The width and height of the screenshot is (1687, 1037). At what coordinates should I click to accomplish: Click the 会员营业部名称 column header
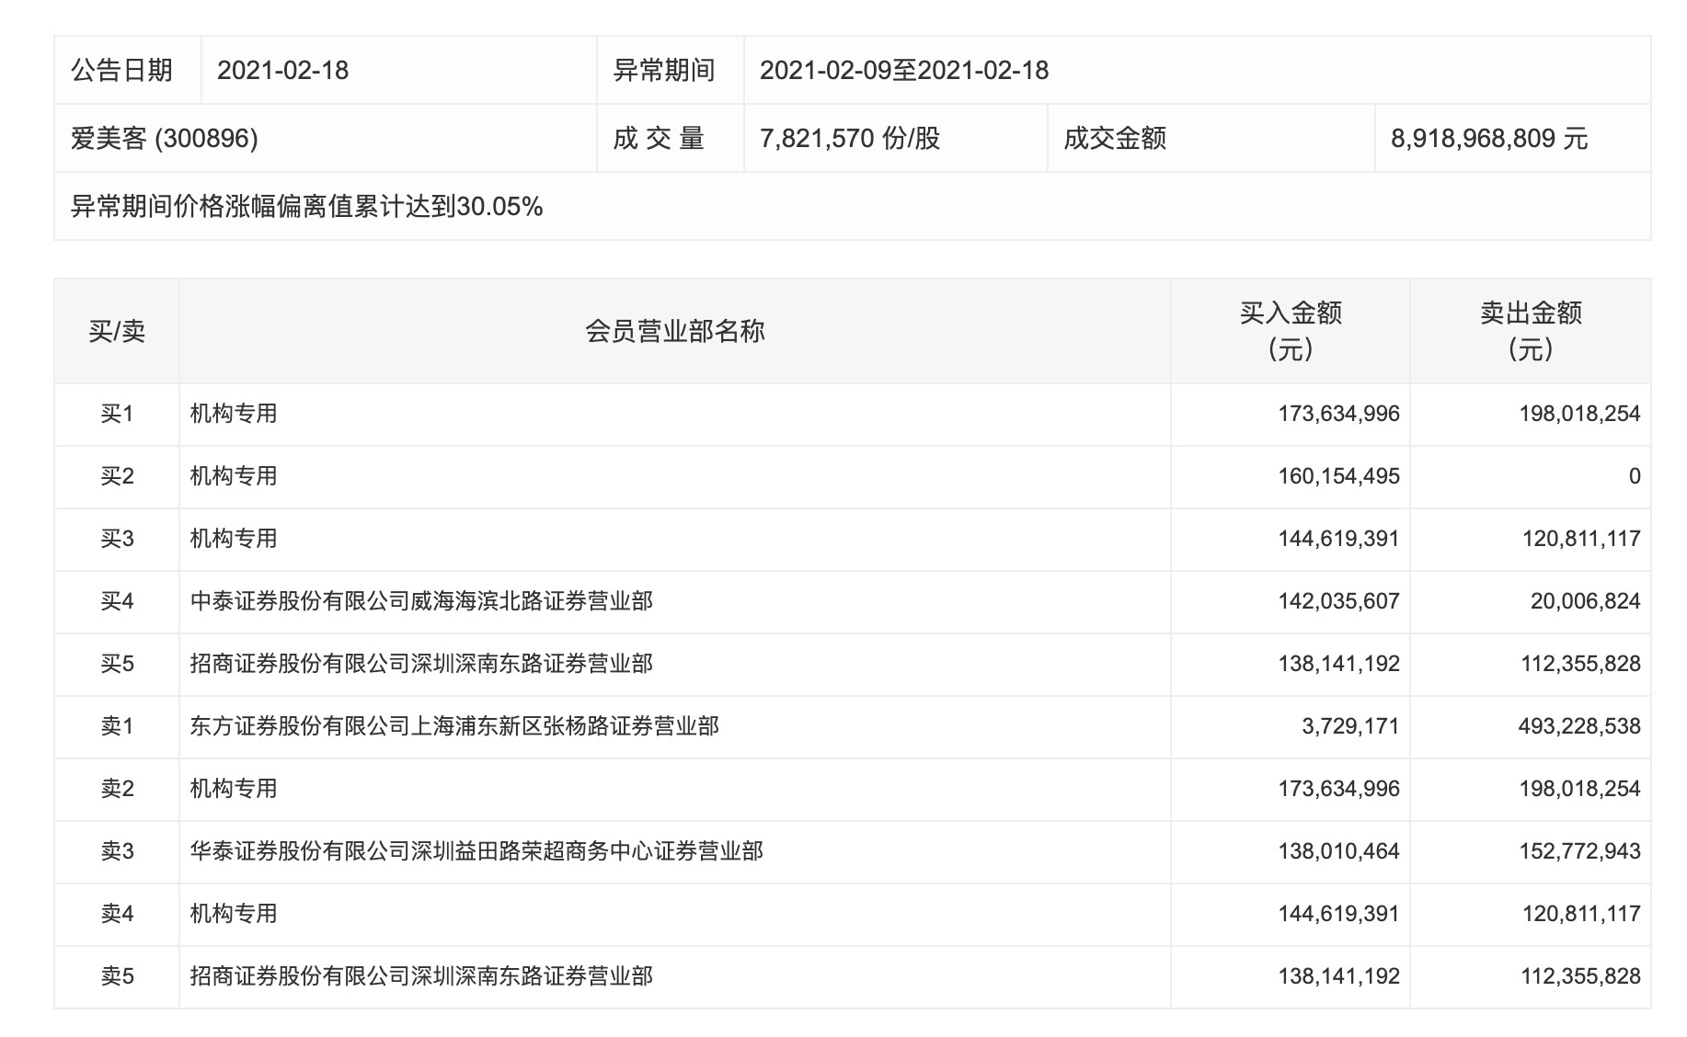[x=673, y=329]
